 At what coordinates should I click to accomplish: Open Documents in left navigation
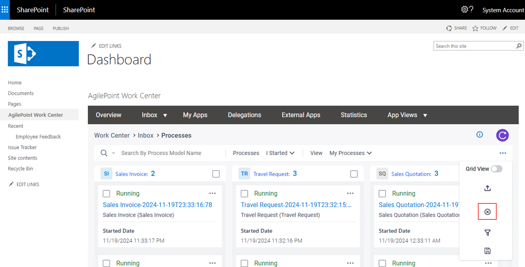(21, 93)
